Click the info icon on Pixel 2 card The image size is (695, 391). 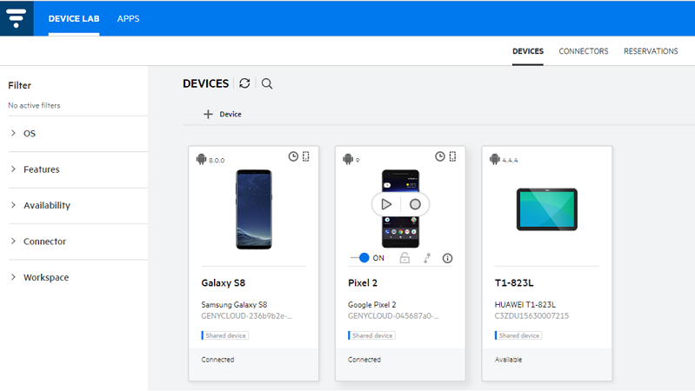(448, 258)
